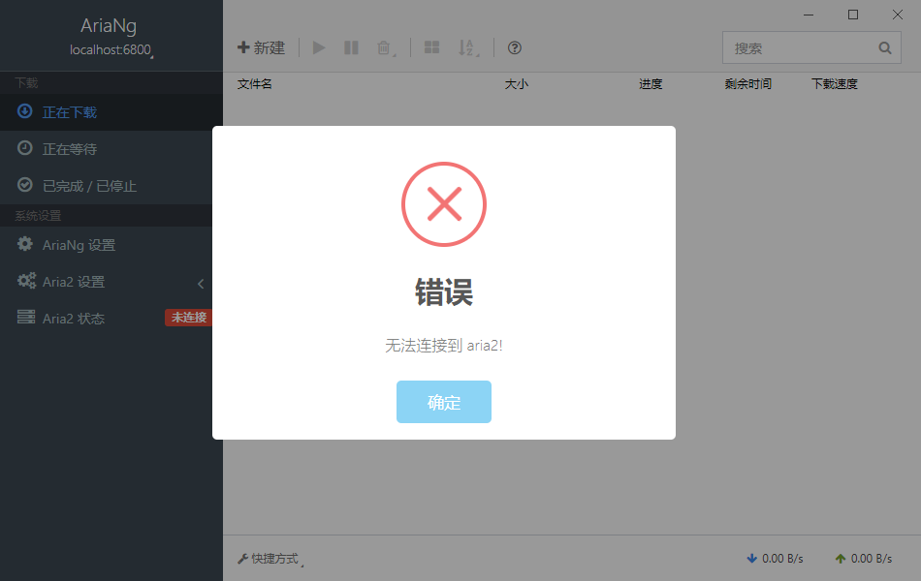The image size is (921, 581).
Task: Maximize the AriaNg window
Action: point(853,15)
